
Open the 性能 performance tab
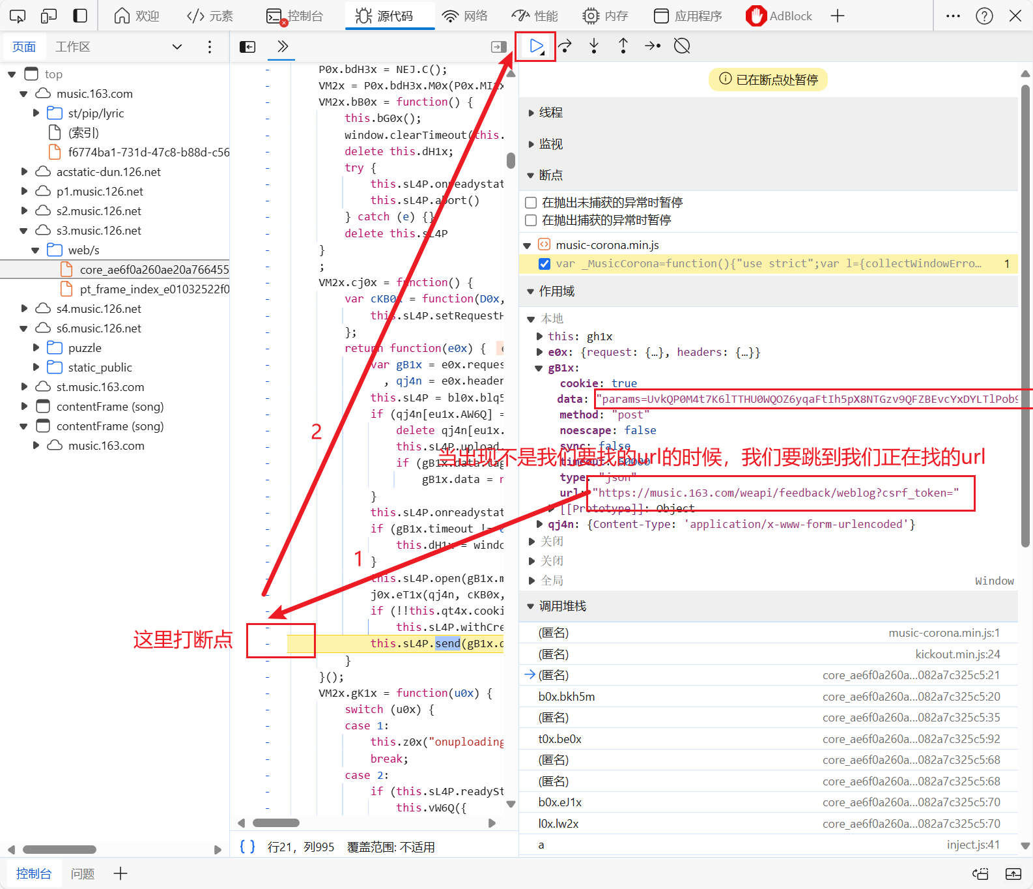[535, 16]
